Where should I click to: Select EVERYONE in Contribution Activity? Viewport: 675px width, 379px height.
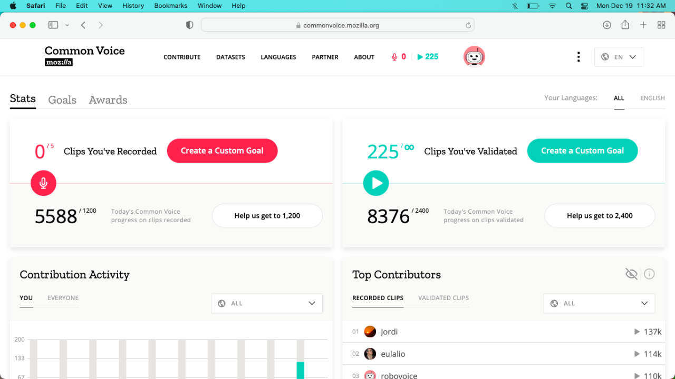coord(63,298)
